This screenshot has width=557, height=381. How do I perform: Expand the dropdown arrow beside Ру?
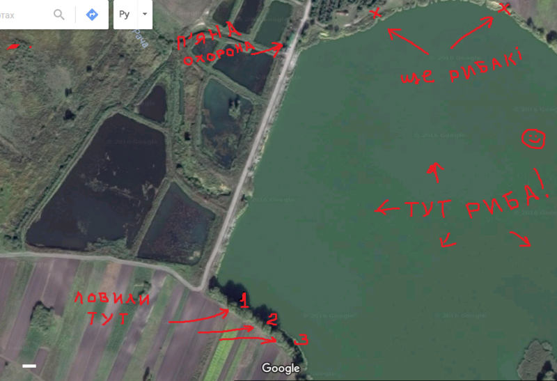145,15
